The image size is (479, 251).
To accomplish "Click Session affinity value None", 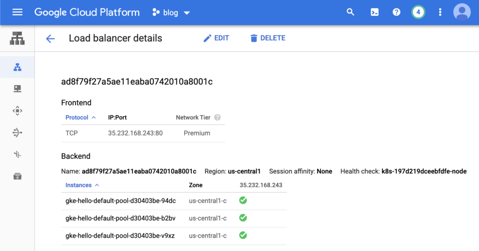I will click(325, 171).
